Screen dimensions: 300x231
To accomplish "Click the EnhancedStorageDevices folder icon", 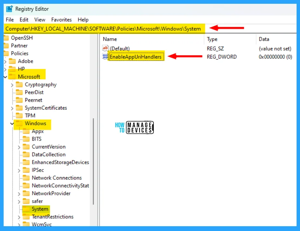I will [26, 162].
